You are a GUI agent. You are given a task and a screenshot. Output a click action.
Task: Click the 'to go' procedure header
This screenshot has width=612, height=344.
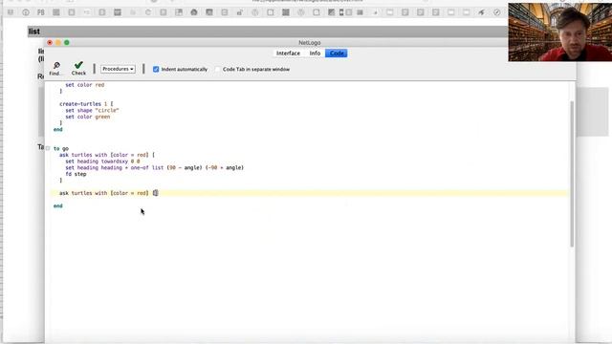61,149
